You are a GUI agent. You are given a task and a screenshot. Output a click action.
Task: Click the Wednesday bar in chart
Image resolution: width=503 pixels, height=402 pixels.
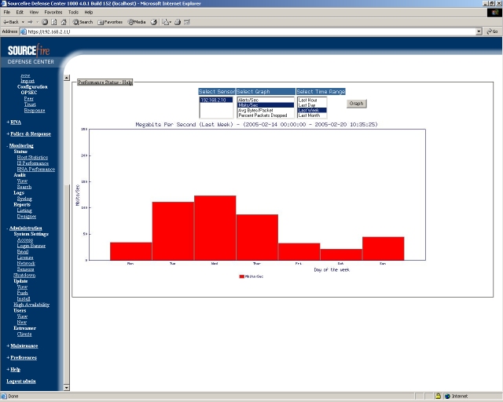(215, 228)
